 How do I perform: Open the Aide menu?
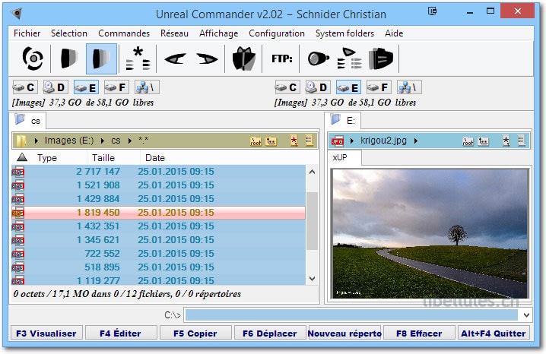[394, 33]
